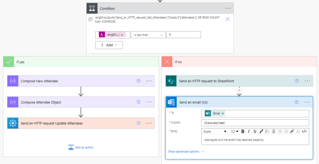Open Update Attendees action ellipsis menu
Image resolution: width=319 pixels, height=164 pixels.
[149, 123]
